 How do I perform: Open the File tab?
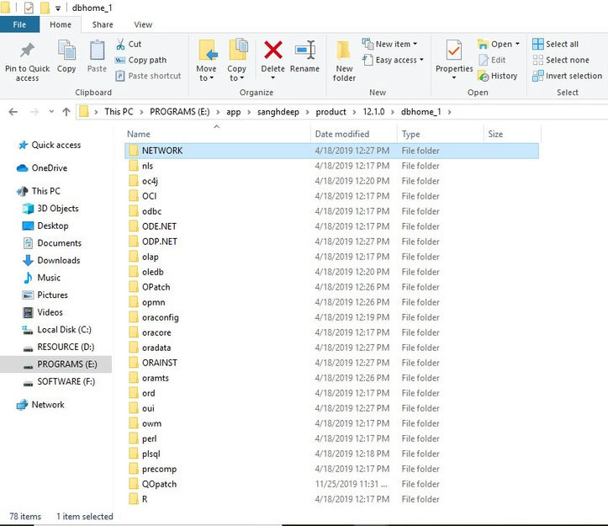click(19, 24)
